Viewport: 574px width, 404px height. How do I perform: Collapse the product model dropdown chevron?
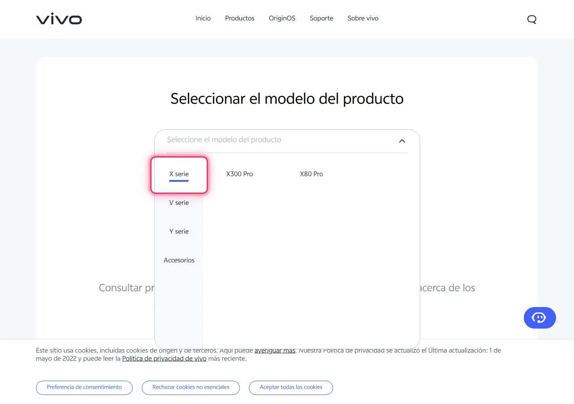pos(402,141)
